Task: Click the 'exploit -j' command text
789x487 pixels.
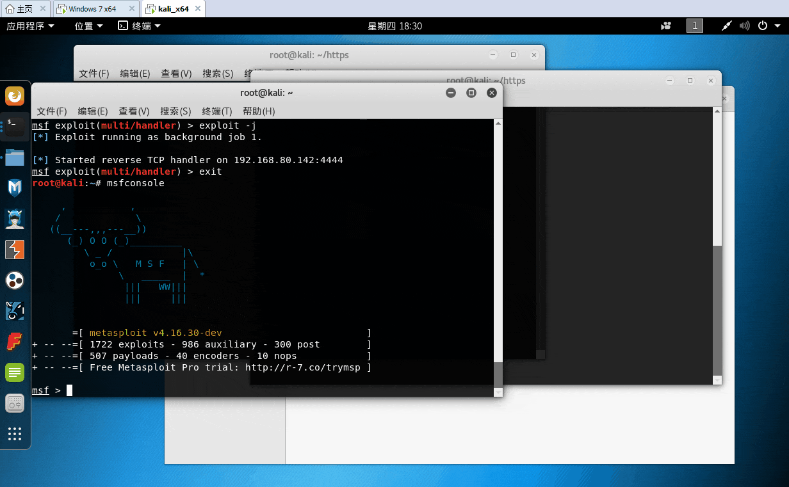Action: point(227,125)
